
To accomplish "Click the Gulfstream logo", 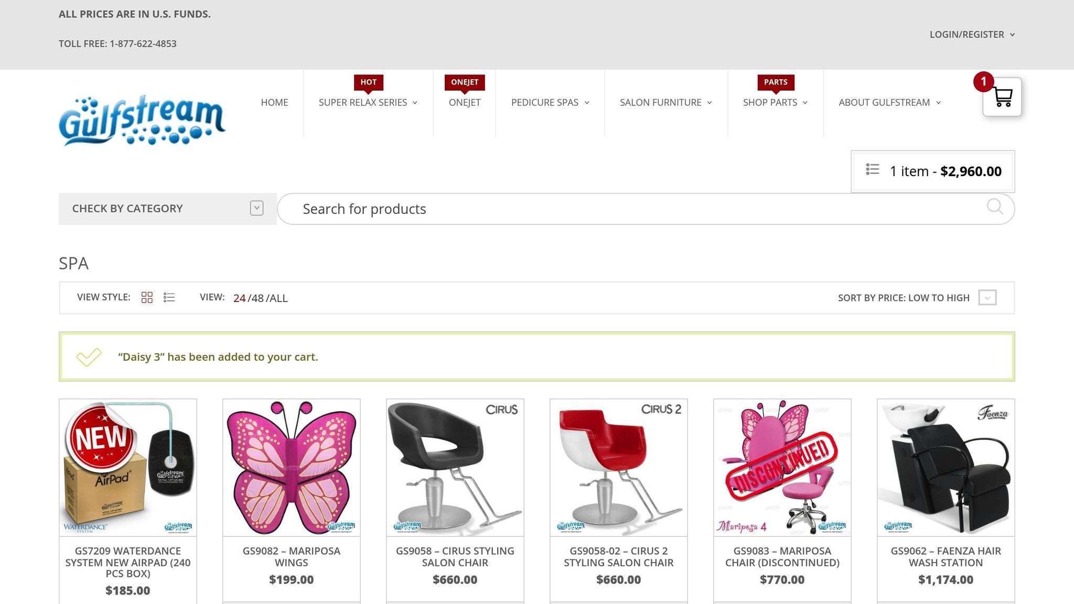I will click(x=142, y=120).
